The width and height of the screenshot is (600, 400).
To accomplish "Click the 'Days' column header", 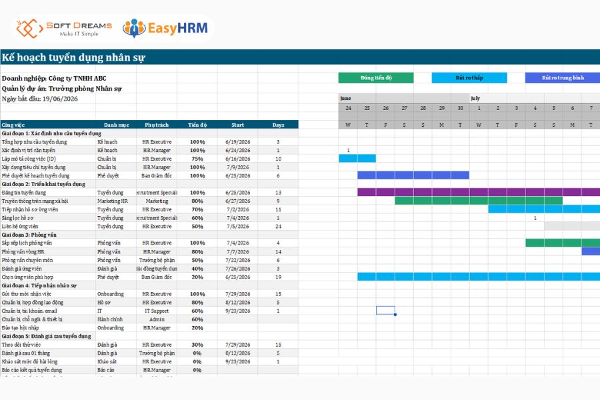I will pyautogui.click(x=278, y=125).
